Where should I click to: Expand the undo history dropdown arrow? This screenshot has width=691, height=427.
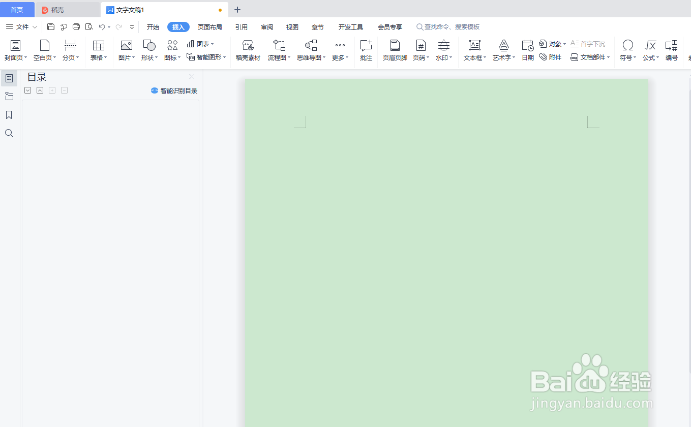[109, 27]
